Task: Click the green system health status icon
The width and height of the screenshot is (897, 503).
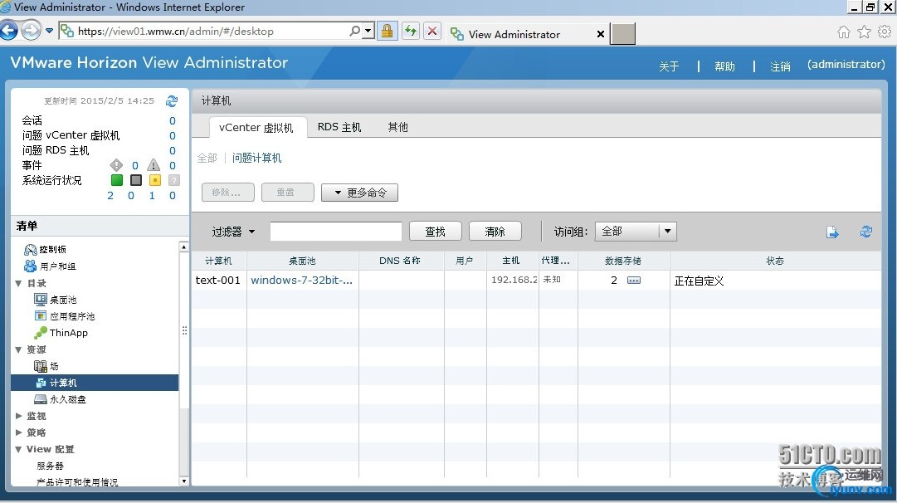Action: [117, 180]
